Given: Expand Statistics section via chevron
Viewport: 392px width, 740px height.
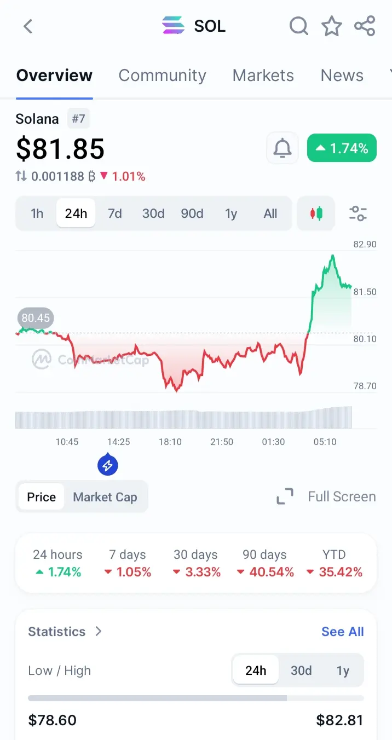Looking at the screenshot, I should pos(99,631).
